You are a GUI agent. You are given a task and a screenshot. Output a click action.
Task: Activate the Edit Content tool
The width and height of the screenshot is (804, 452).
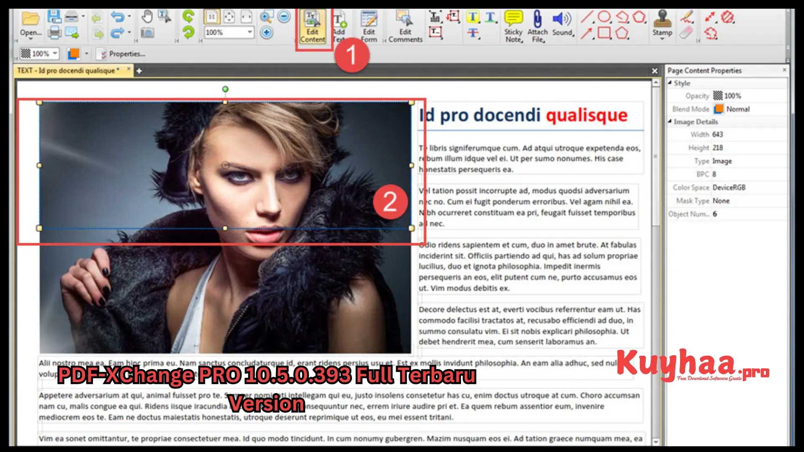(312, 27)
